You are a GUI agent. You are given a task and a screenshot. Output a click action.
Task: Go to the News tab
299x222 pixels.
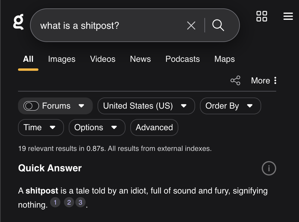coord(140,59)
